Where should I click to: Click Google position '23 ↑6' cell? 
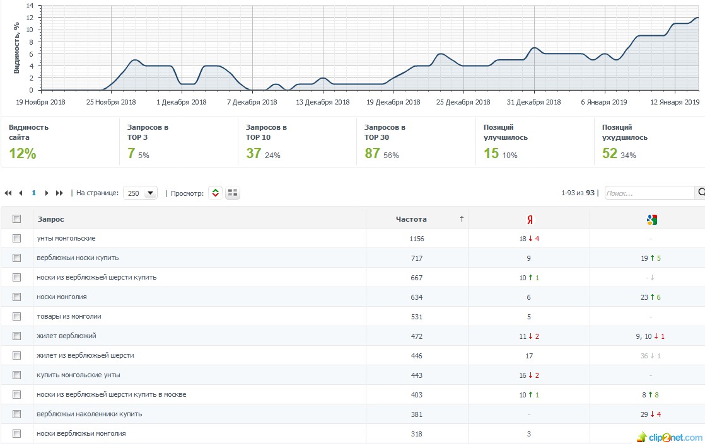[651, 297]
